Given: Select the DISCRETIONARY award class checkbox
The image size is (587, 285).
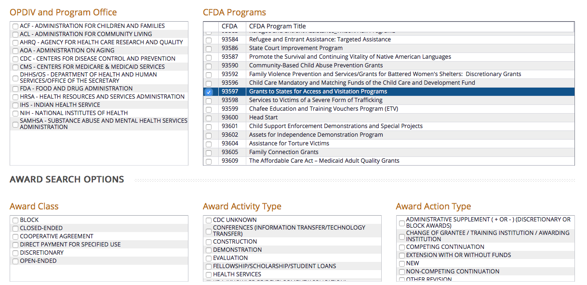Looking at the screenshot, I should pyautogui.click(x=16, y=253).
